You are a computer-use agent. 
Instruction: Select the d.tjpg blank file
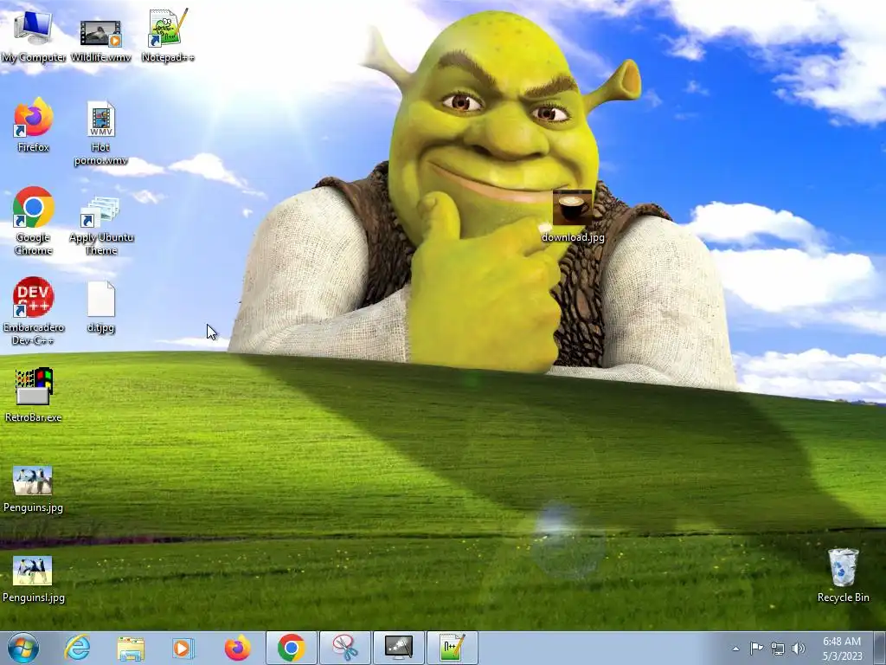point(101,307)
